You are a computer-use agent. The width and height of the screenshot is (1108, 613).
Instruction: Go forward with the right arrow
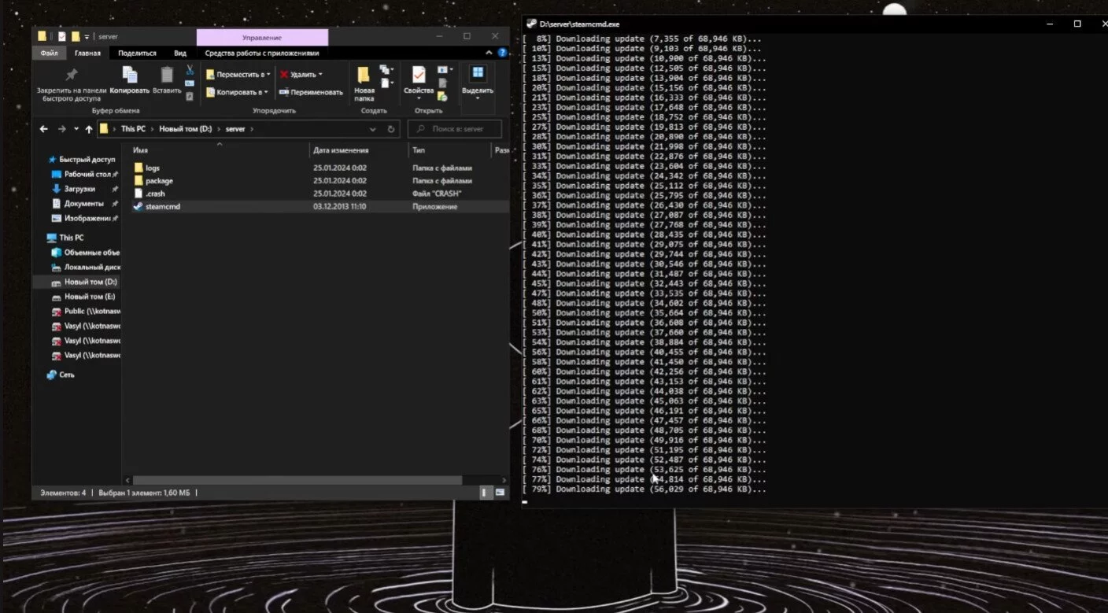click(62, 129)
